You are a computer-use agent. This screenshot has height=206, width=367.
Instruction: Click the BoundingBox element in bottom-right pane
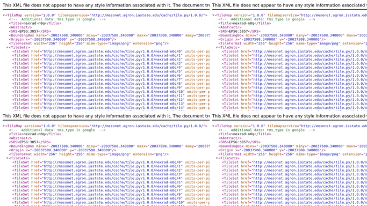click(292, 146)
